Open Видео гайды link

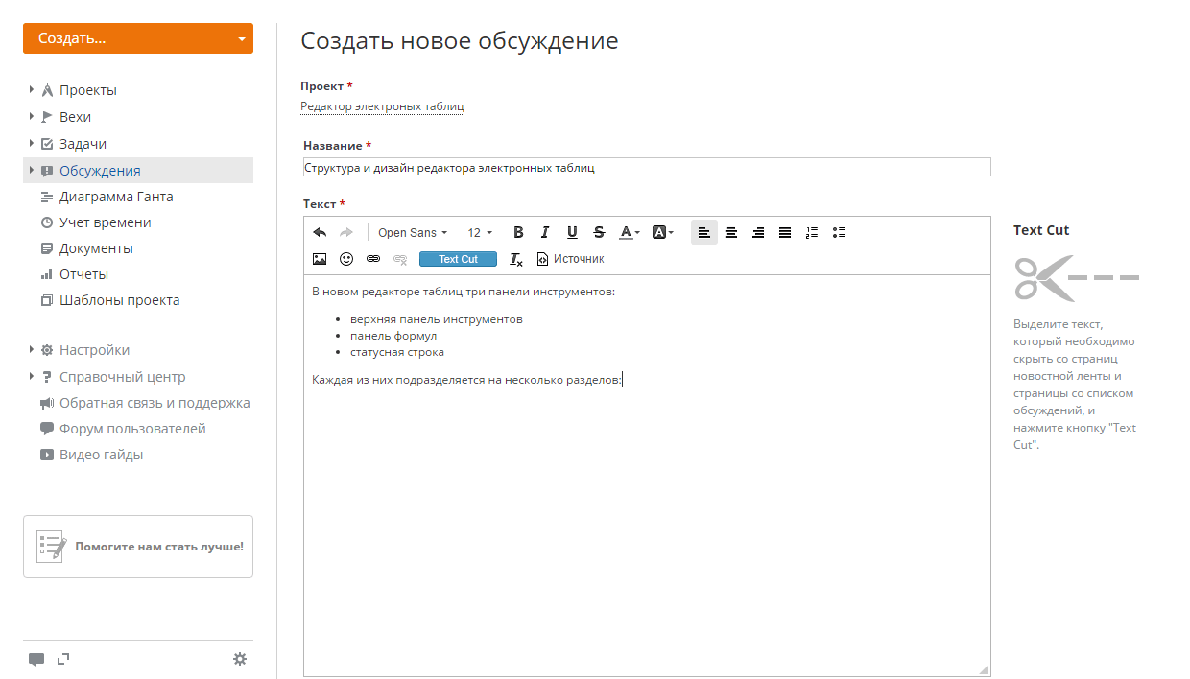pos(102,455)
